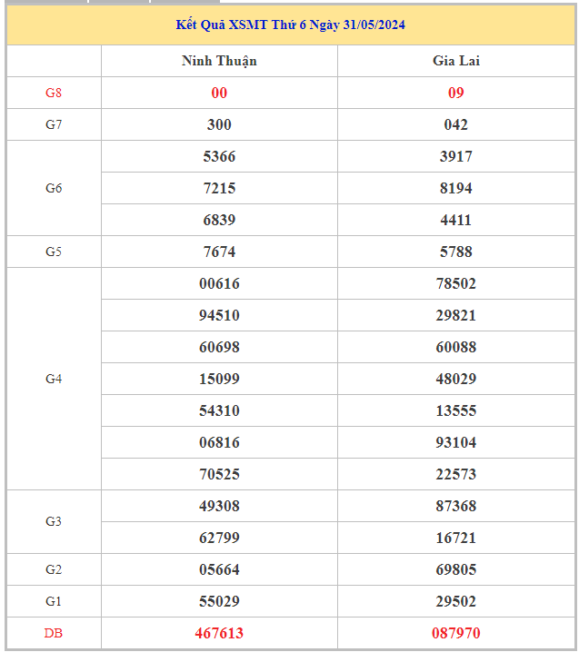Viewport: 579px width, 652px height.
Task: Select the G7 number 042
Action: (x=455, y=124)
